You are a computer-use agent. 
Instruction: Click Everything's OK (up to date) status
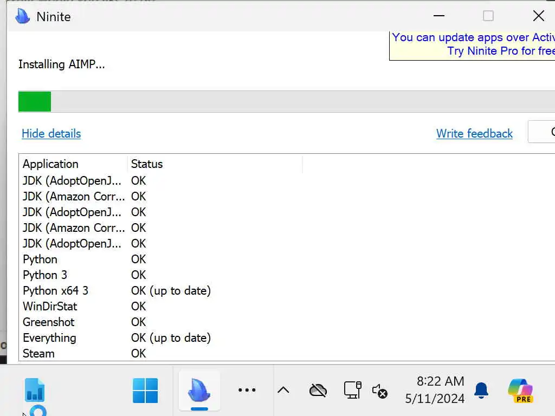pyautogui.click(x=171, y=338)
